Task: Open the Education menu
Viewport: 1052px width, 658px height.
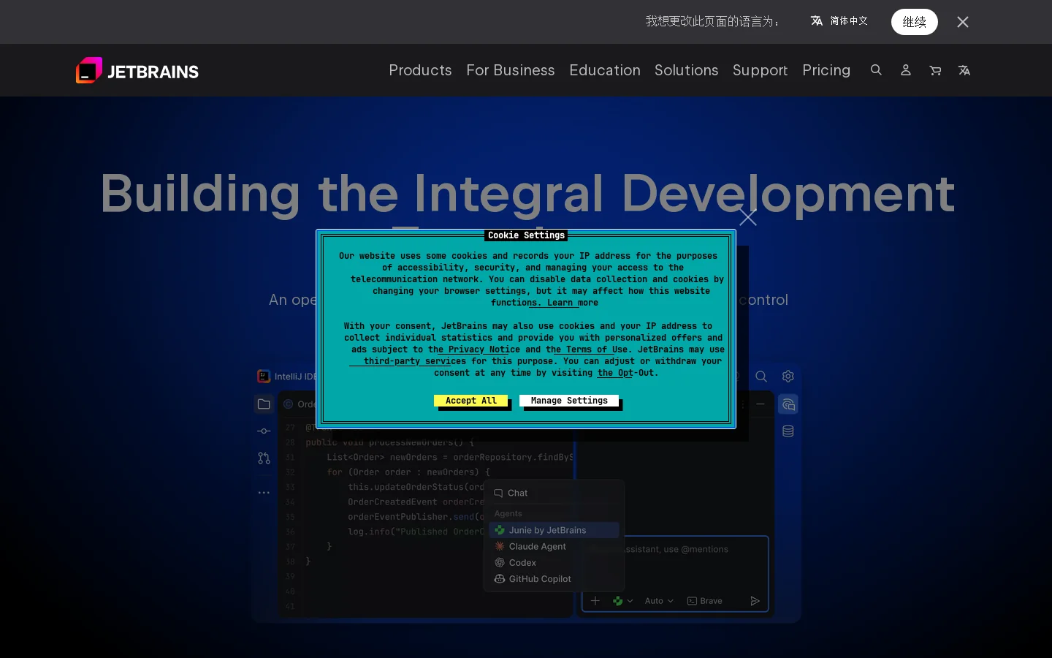Action: coord(605,70)
